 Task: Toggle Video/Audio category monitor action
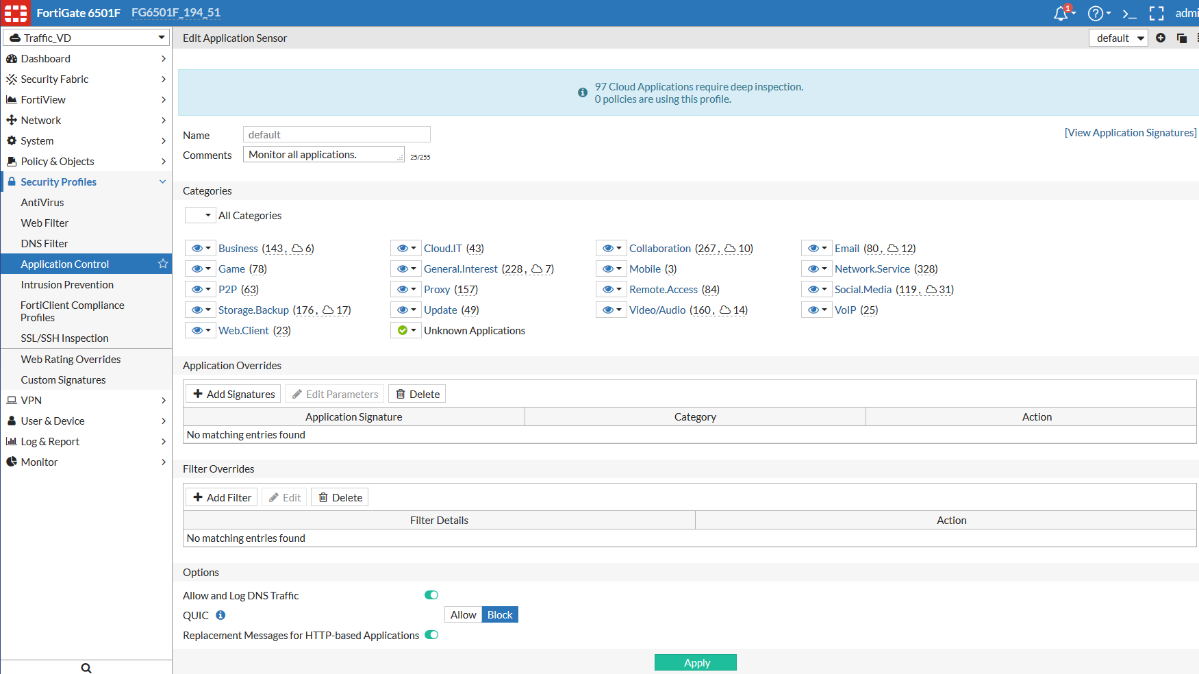tap(611, 310)
